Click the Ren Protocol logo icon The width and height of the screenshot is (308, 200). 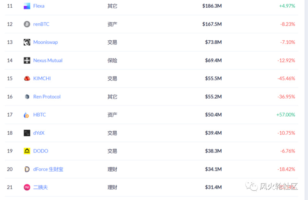(27, 97)
